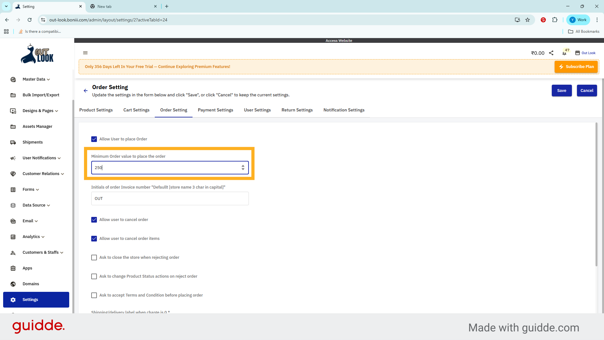Click the Master Data sidebar icon
Image resolution: width=604 pixels, height=340 pixels.
pyautogui.click(x=13, y=79)
